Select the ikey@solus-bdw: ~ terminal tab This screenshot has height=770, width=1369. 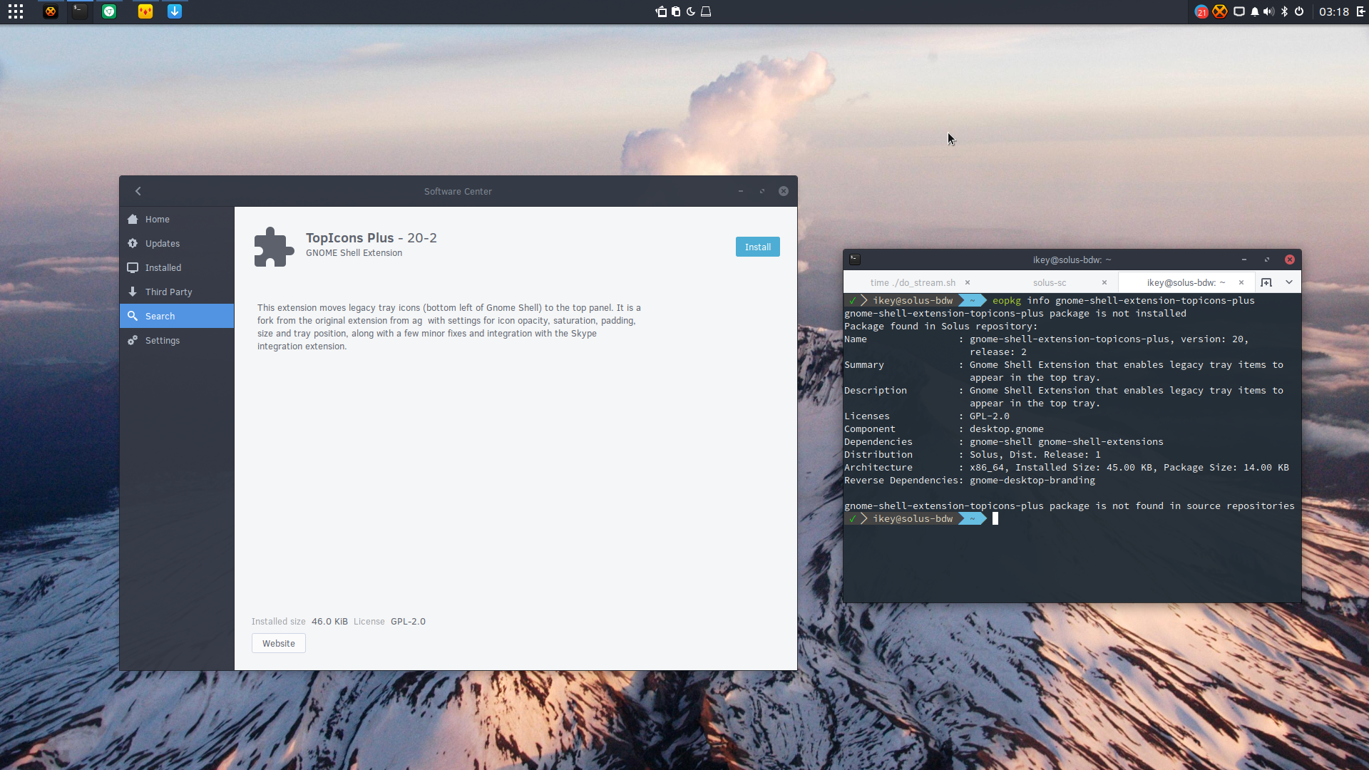tap(1186, 283)
